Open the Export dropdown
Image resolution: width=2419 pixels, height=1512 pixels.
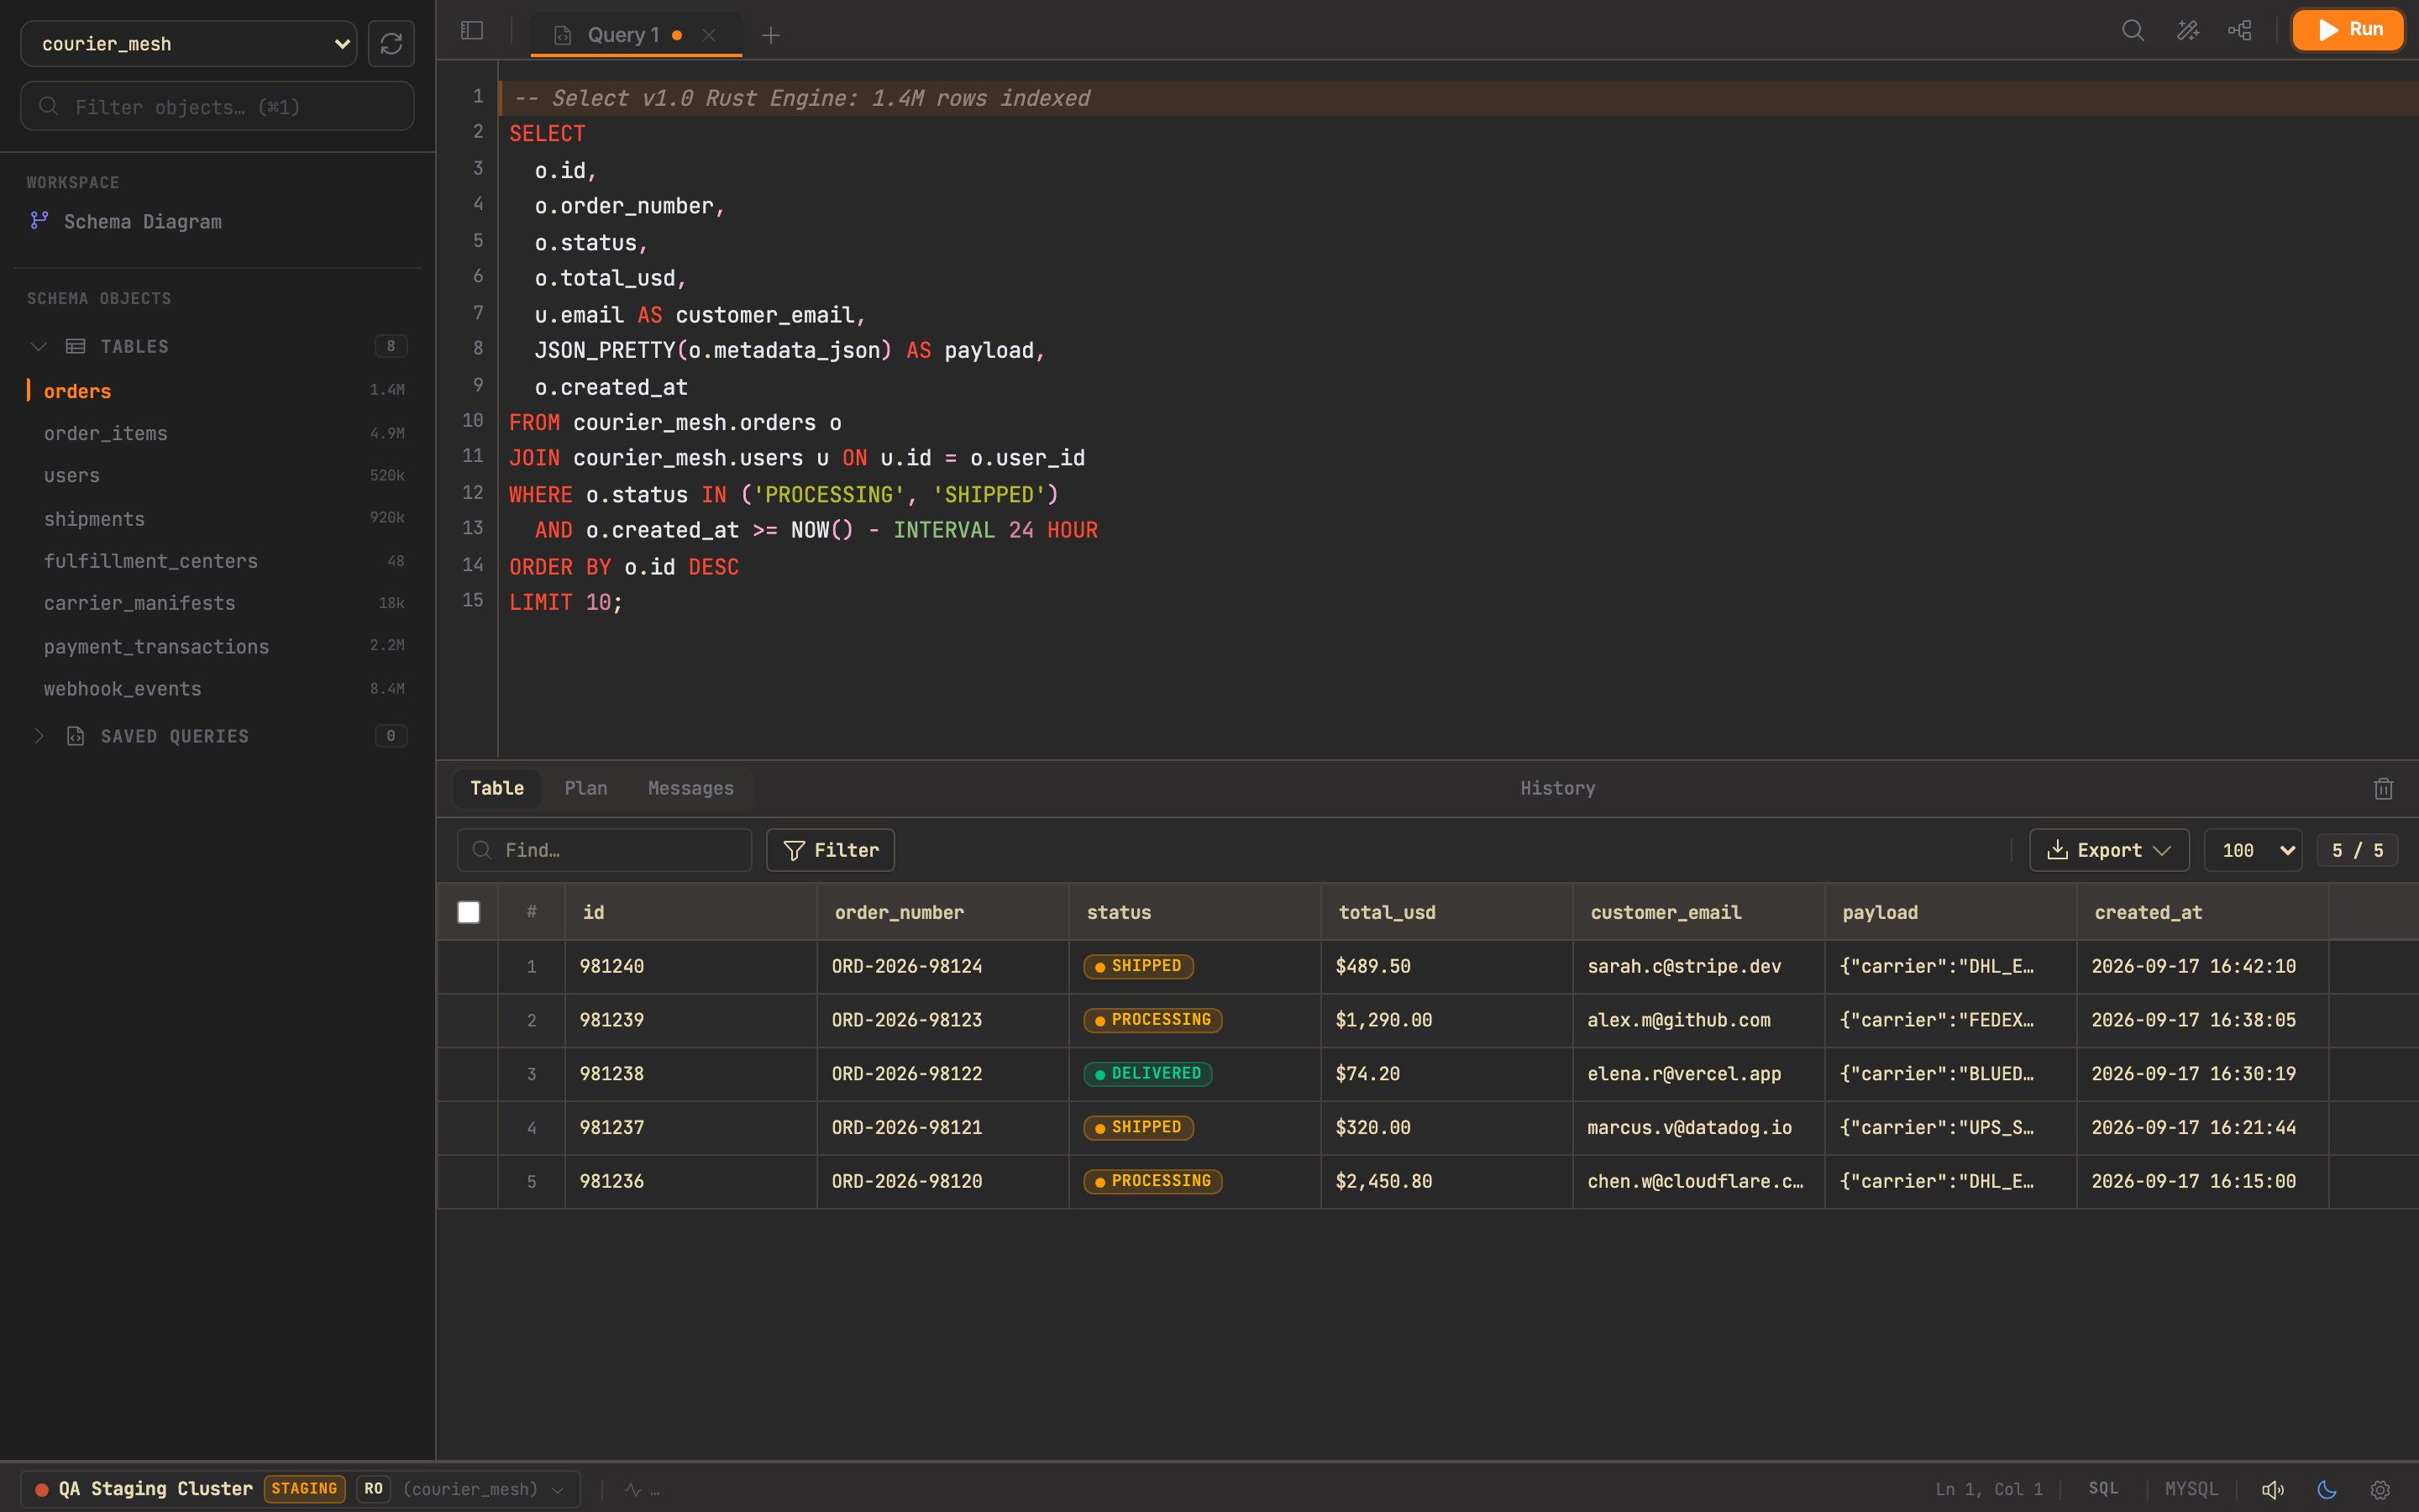2109,850
